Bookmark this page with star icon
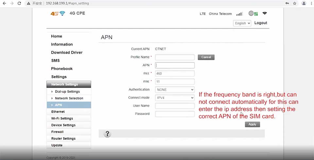Viewport: 314px width, 160px height. click(x=295, y=3)
